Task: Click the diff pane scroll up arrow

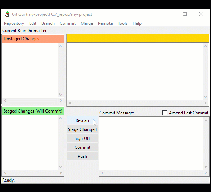Action: point(205,47)
